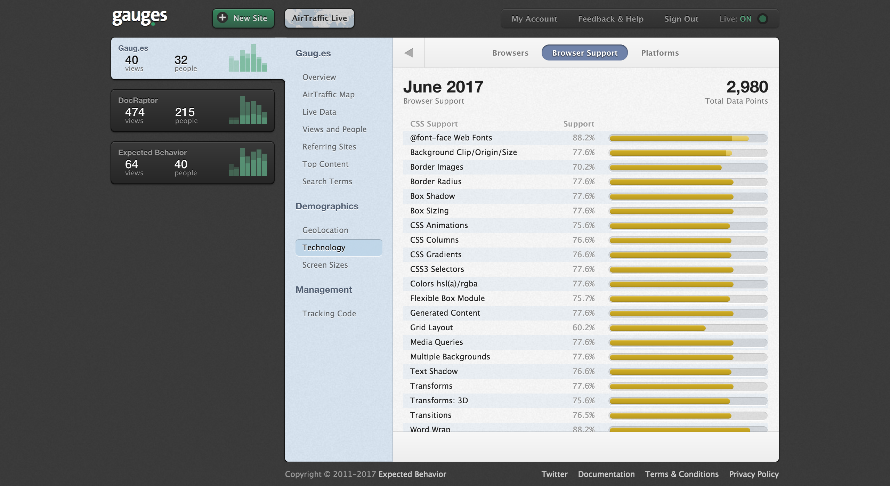Toggle the Live ON indicator dot
The image size is (890, 486).
point(762,19)
